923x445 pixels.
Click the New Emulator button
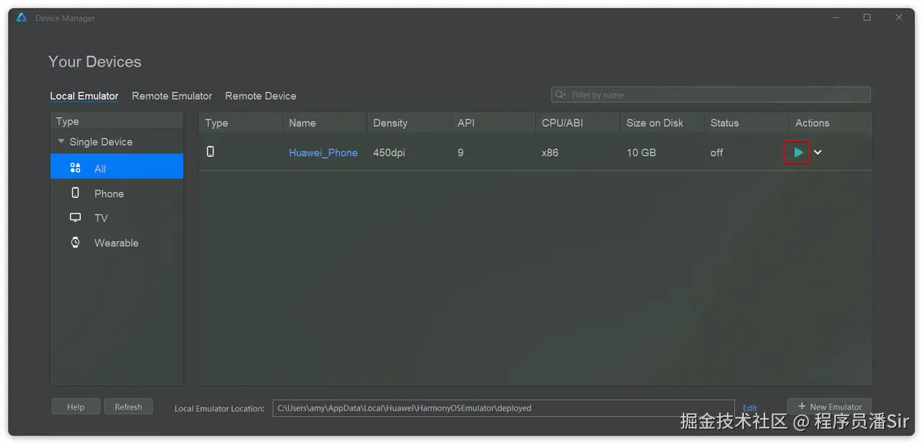(829, 407)
